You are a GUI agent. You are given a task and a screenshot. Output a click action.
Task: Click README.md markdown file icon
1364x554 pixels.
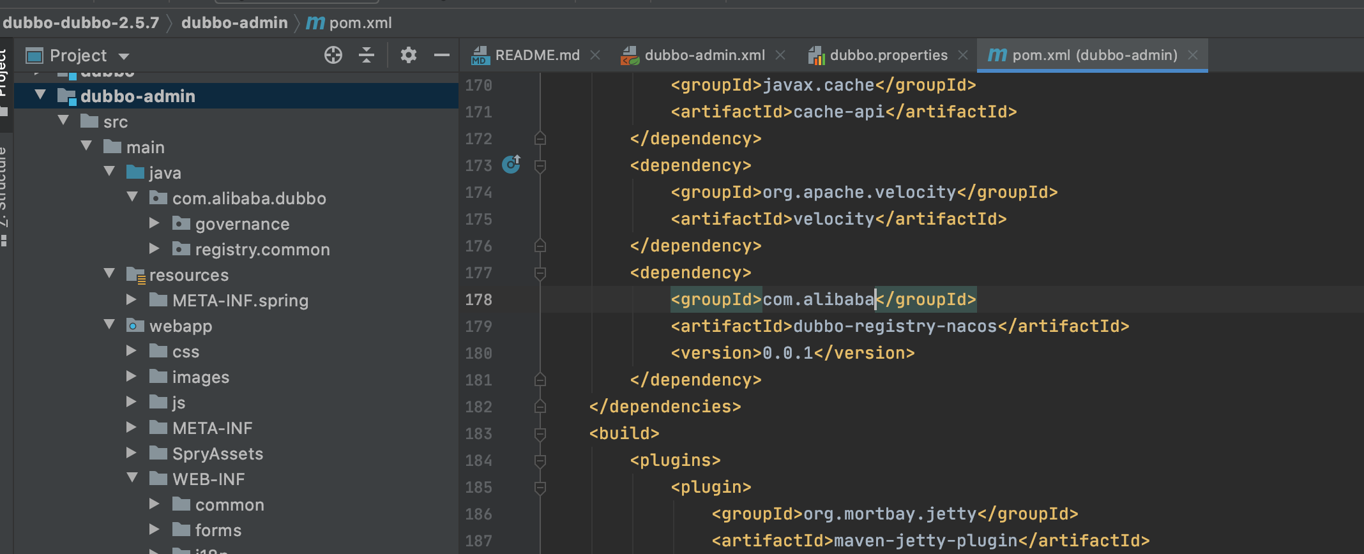click(x=480, y=56)
